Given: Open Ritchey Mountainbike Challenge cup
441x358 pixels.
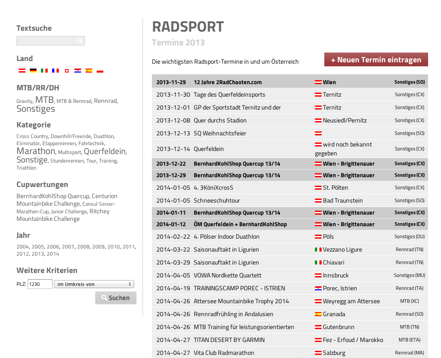Looking at the screenshot, I should point(63,215).
